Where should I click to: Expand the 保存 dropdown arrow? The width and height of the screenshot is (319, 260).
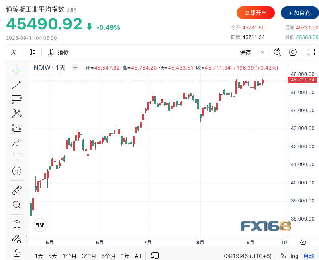[x=262, y=52]
